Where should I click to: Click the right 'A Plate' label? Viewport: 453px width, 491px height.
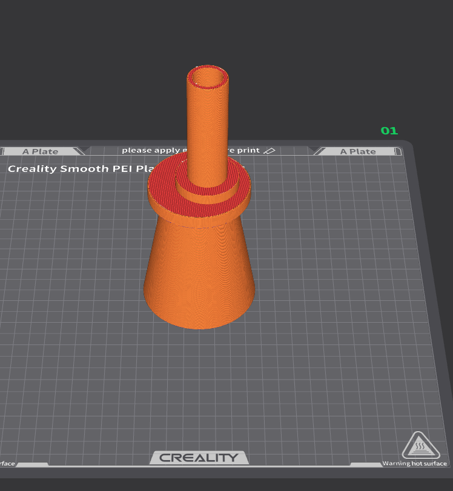click(x=357, y=151)
